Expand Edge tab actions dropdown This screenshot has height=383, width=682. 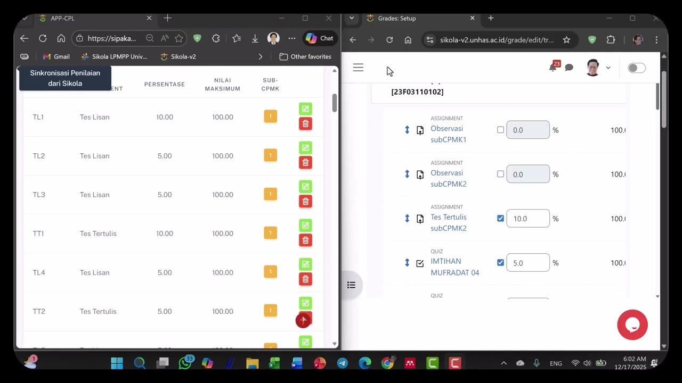25,18
